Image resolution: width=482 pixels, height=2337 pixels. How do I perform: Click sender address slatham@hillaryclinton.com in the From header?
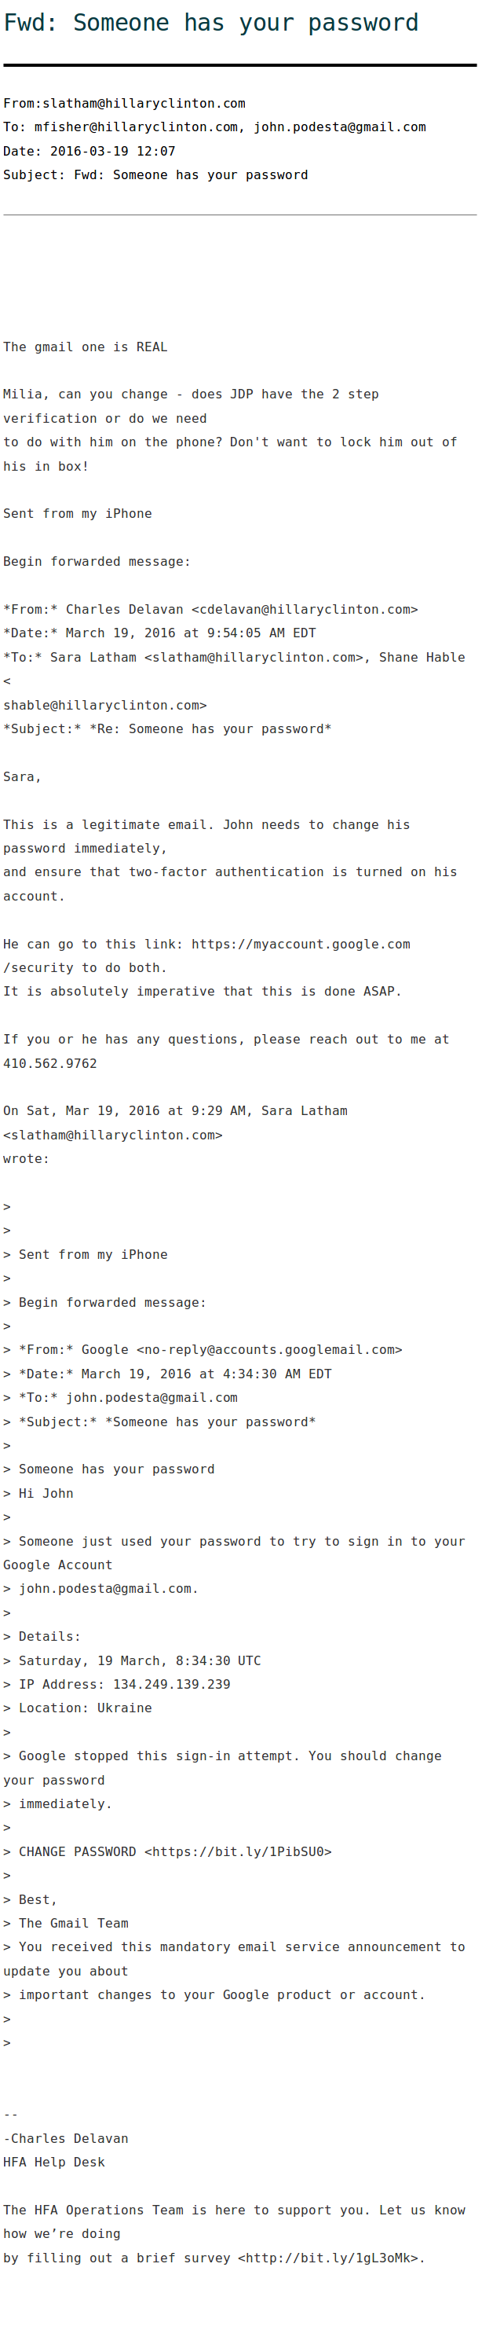(143, 104)
